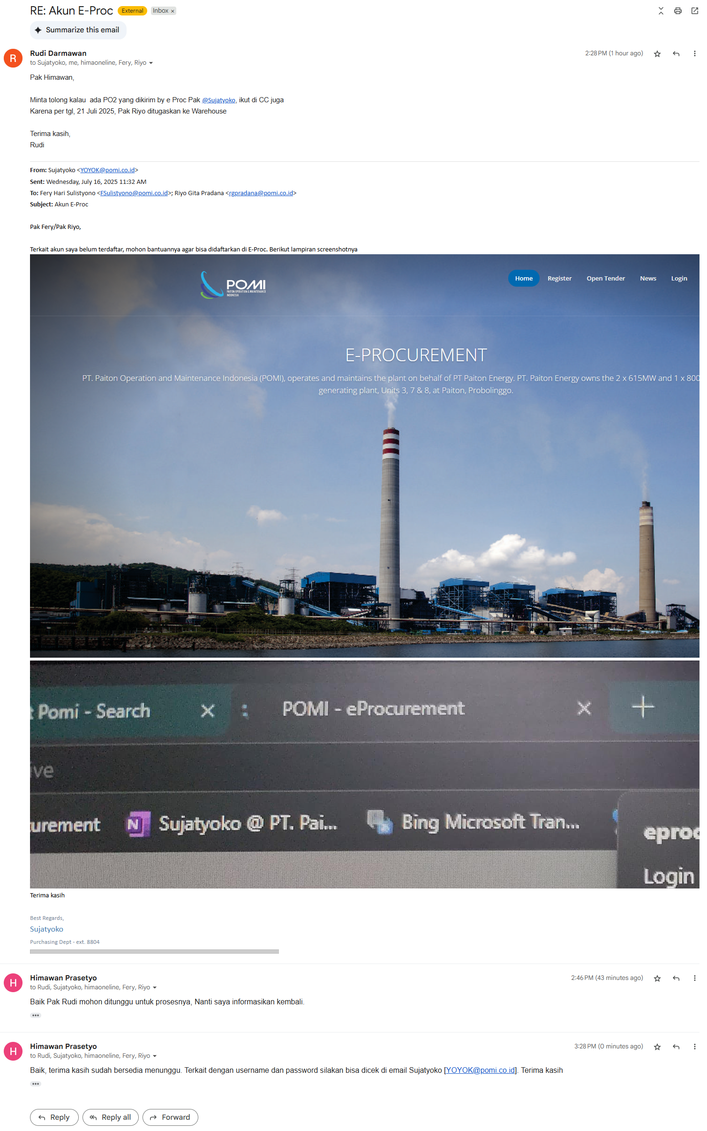Star Rudi Darmawan's 2:28 PM message

point(657,54)
